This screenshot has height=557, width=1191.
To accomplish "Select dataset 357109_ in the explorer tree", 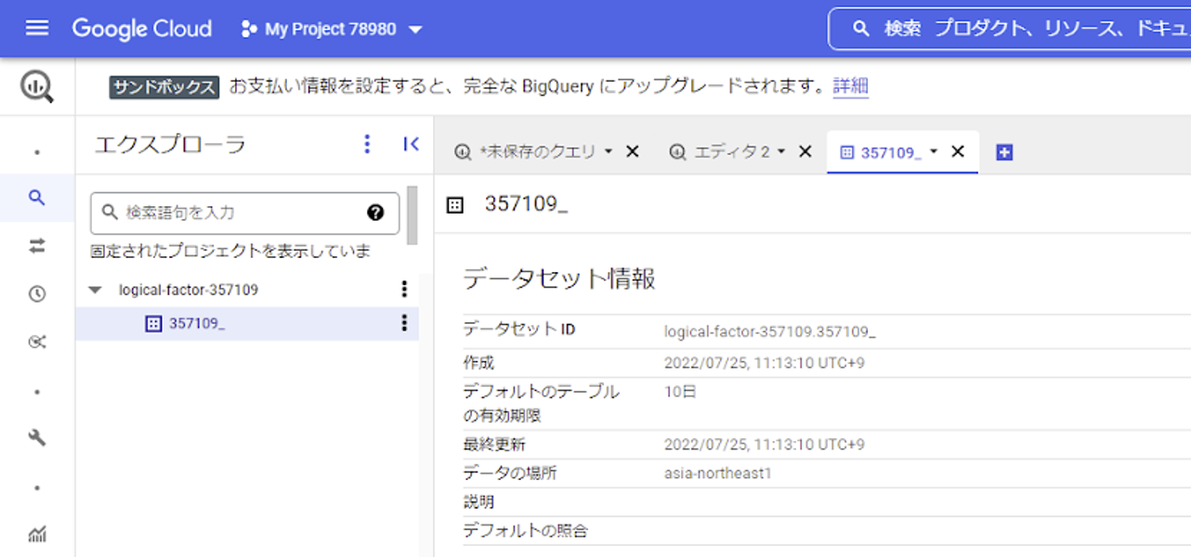I will click(x=196, y=323).
